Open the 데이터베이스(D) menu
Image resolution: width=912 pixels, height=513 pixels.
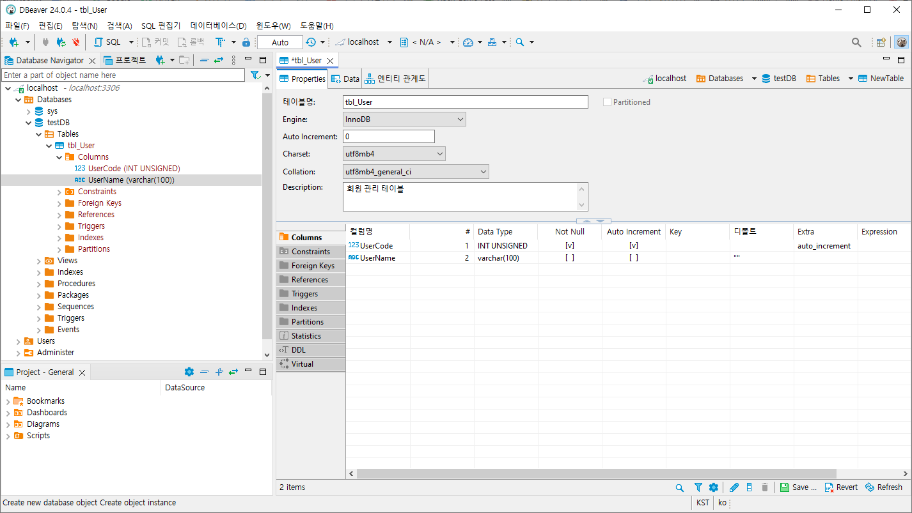(x=218, y=26)
